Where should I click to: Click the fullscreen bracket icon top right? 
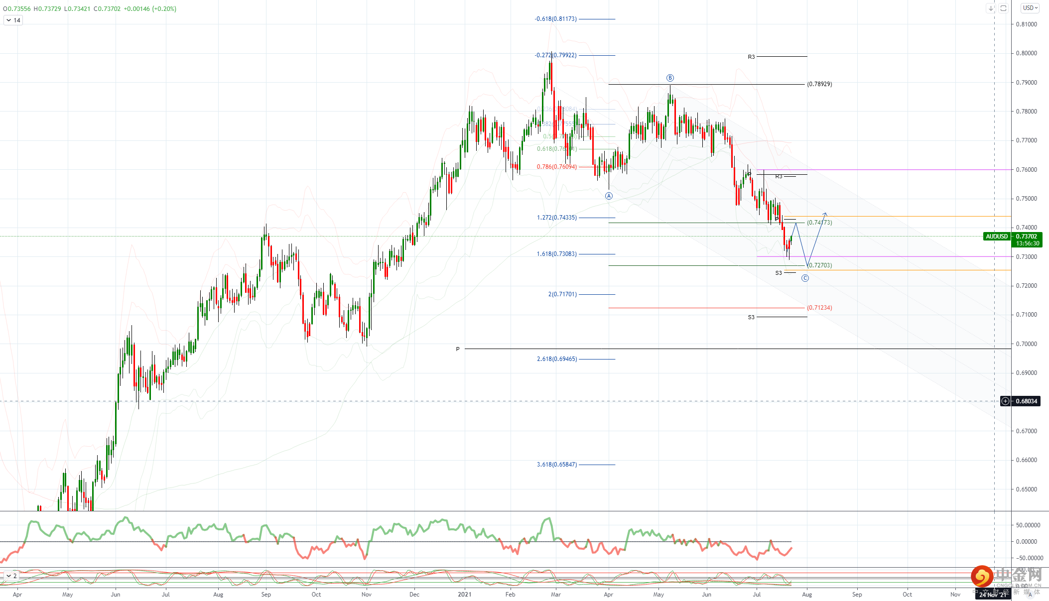click(x=1003, y=8)
